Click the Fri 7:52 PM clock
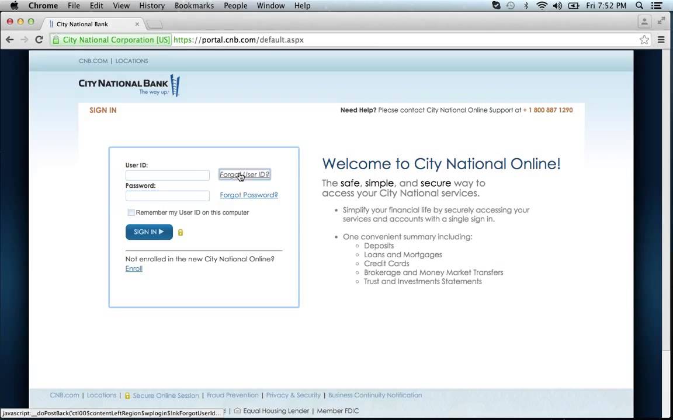The width and height of the screenshot is (673, 420). click(606, 6)
